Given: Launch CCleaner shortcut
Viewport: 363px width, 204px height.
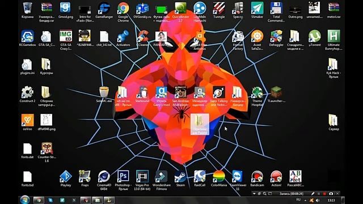Looking at the screenshot, I should pyautogui.click(x=142, y=38).
